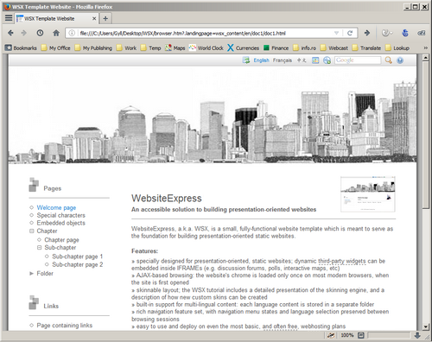Open downloads arrow in the status bar
Image resolution: width=432 pixels, height=342 pixels.
[x=417, y=335]
